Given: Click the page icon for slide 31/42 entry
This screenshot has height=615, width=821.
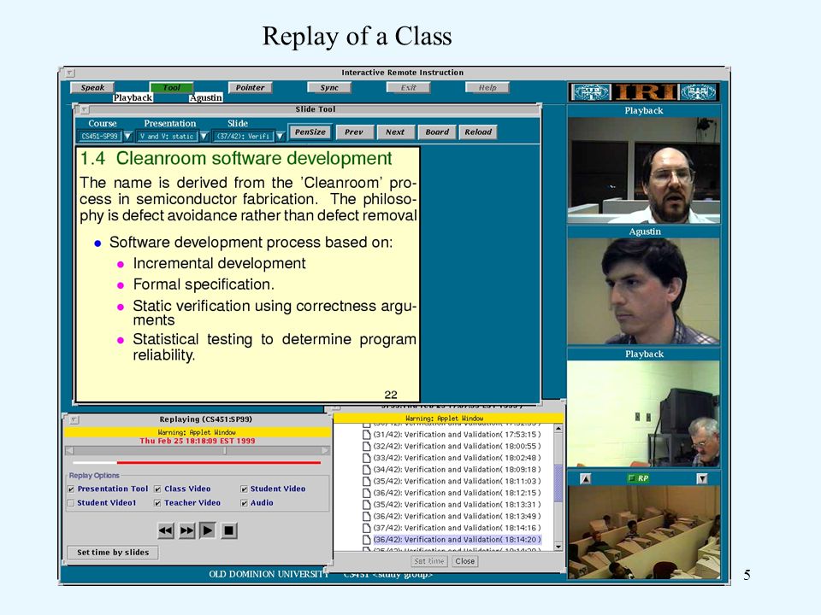Looking at the screenshot, I should [x=367, y=435].
